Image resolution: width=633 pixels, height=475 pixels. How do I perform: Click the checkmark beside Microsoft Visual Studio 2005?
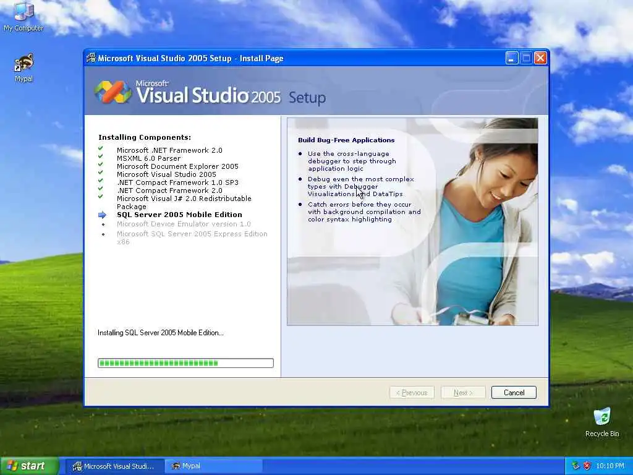[101, 173]
